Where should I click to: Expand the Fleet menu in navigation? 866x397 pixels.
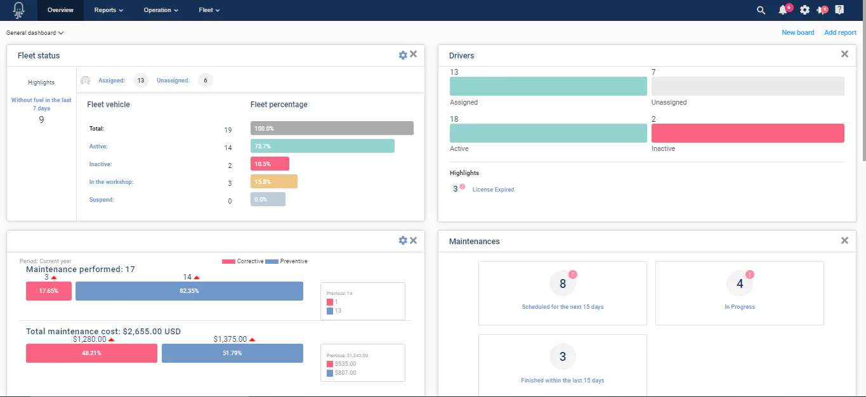(209, 10)
